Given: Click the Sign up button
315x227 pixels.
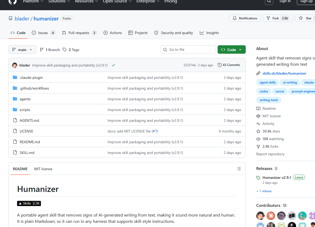Looking at the screenshot, I should pos(306,1).
